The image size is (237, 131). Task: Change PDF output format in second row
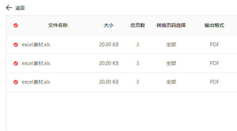[x=214, y=63]
